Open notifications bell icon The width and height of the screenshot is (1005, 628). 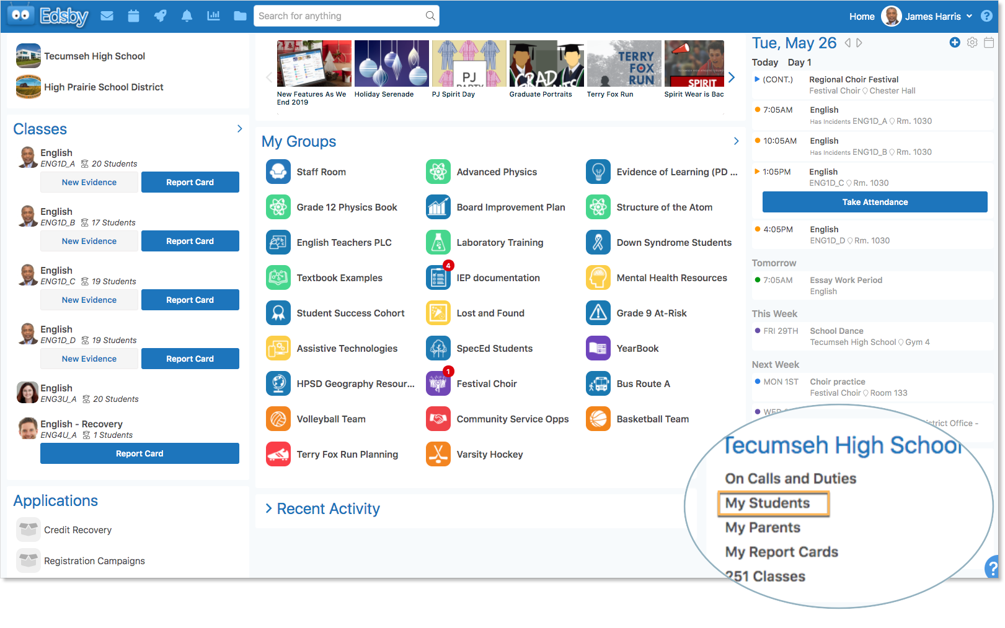pos(187,16)
